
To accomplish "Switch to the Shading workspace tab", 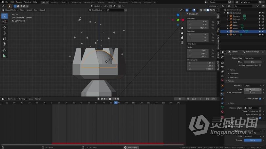I will coord(101,2).
